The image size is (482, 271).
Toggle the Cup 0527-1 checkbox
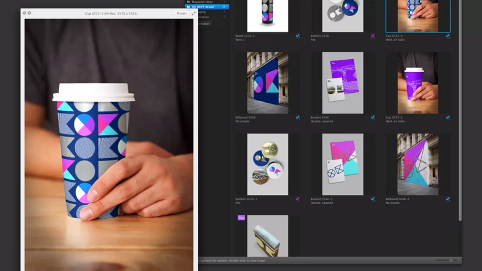448,117
